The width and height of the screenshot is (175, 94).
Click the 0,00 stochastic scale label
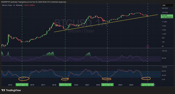pyautogui.click(x=163, y=80)
